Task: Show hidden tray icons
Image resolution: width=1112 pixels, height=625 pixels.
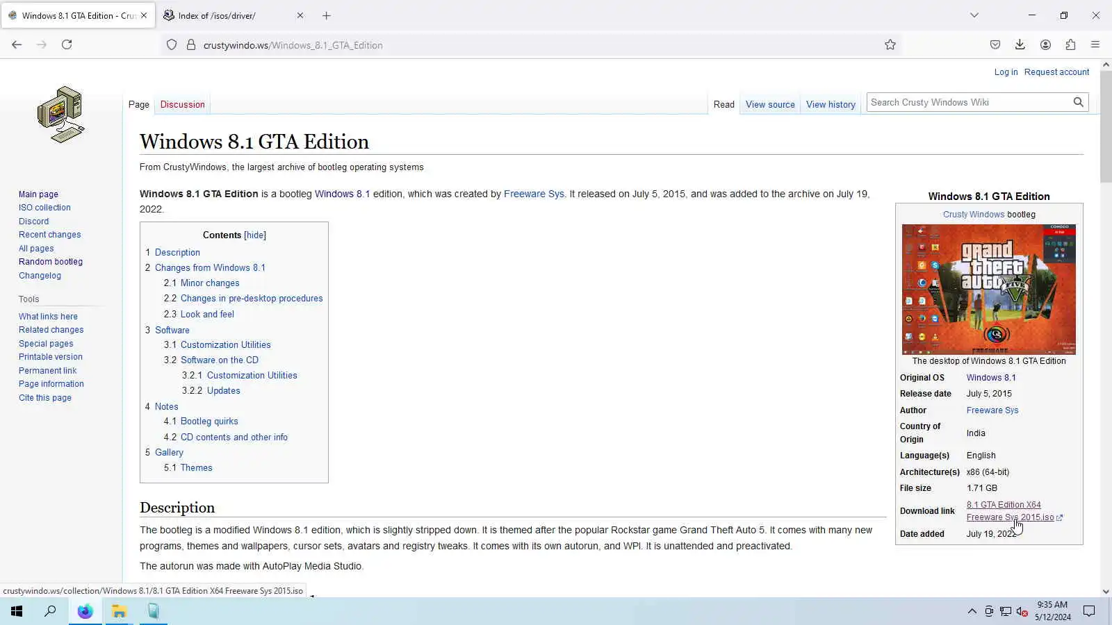Action: pyautogui.click(x=972, y=611)
